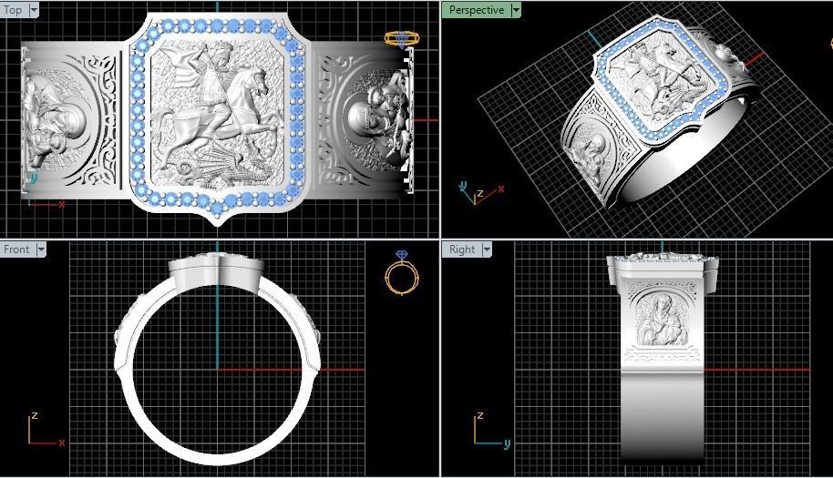Viewport: 833px width, 478px height.
Task: Select the Right viewport title label
Action: [462, 249]
